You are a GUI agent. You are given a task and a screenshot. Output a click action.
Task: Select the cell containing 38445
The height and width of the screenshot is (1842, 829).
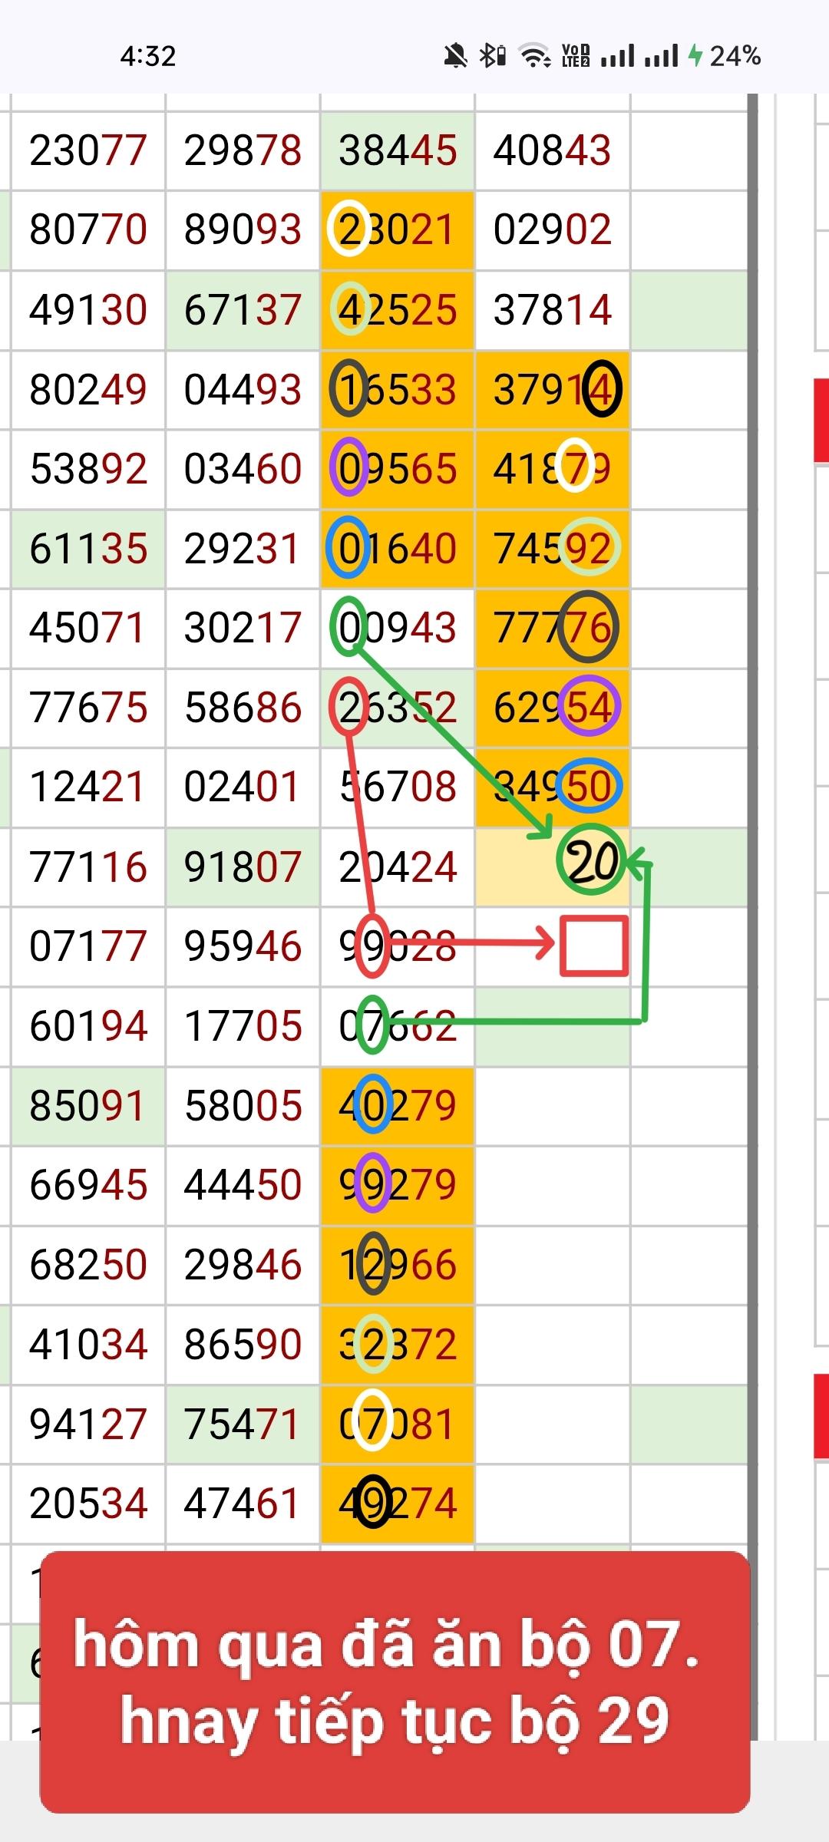(x=398, y=150)
